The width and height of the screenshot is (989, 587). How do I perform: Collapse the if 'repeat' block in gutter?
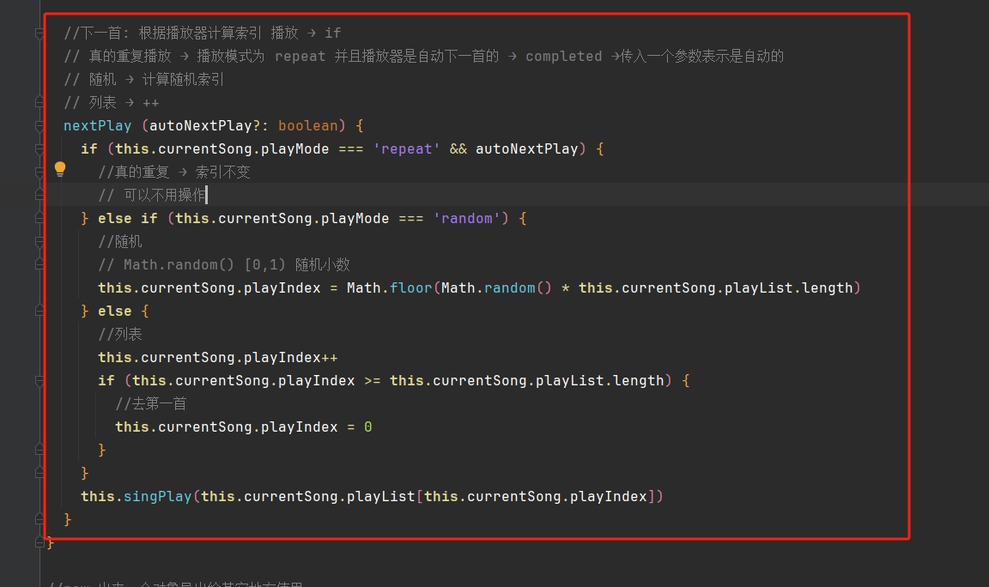[x=39, y=148]
